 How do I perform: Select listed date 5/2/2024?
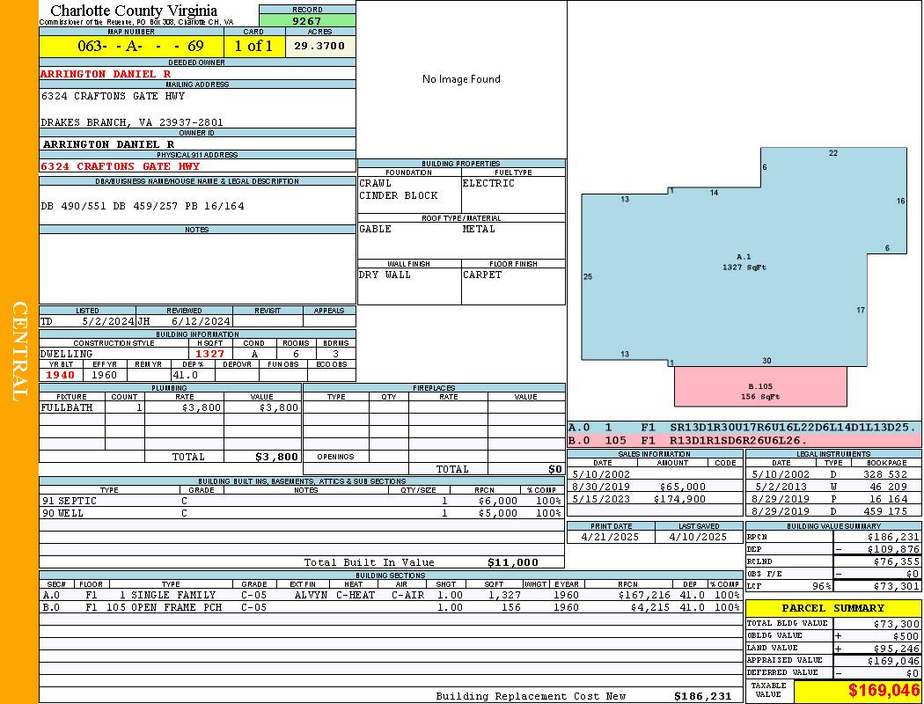click(108, 321)
